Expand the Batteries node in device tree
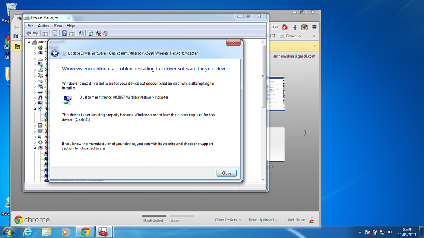The image size is (424, 238). point(34,47)
